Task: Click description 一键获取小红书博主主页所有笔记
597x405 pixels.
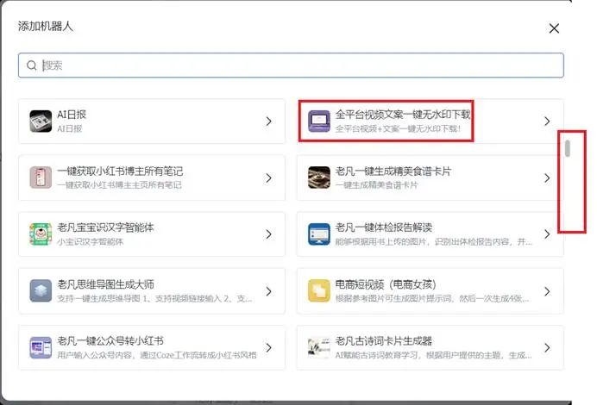Action: coord(119,185)
